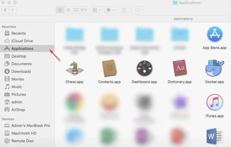
Task: Select the blurred Chrome-colored app icon
Action: (x=75, y=102)
